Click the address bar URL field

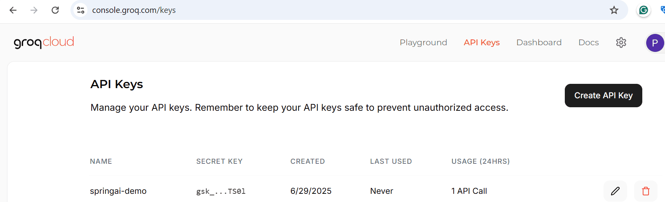tap(313, 10)
